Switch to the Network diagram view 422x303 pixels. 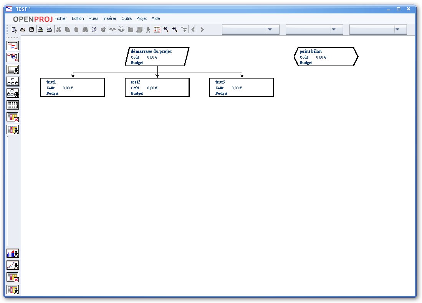point(13,57)
